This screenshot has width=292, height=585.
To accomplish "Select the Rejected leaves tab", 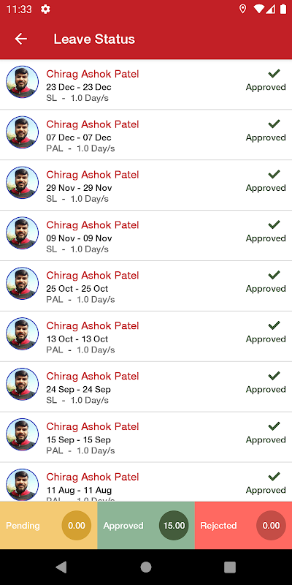I will tap(243, 525).
